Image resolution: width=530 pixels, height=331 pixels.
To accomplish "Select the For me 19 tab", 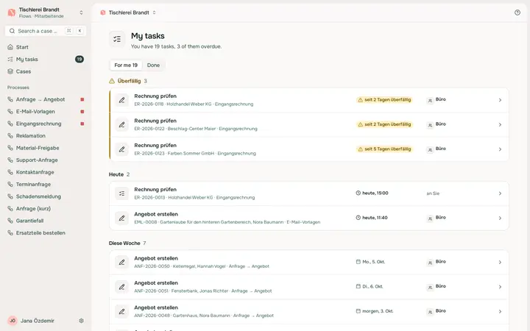I will [x=126, y=65].
